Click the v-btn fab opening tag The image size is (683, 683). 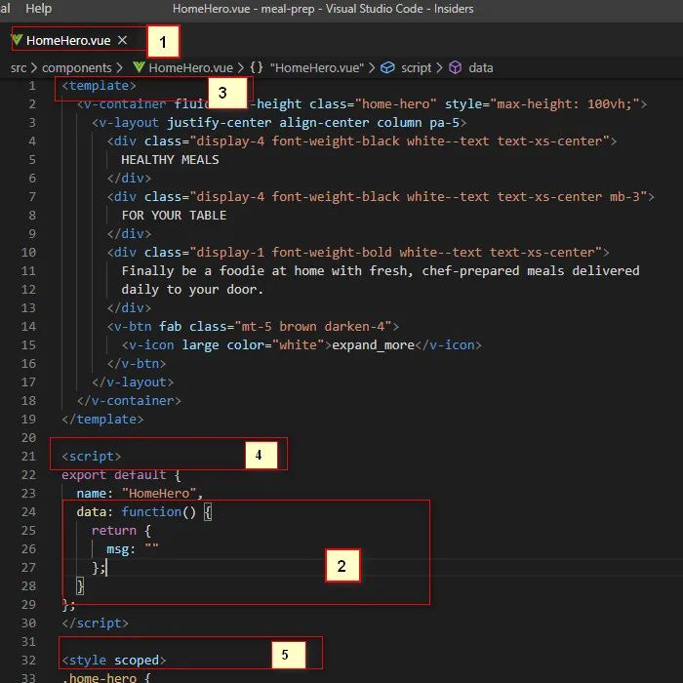(253, 327)
